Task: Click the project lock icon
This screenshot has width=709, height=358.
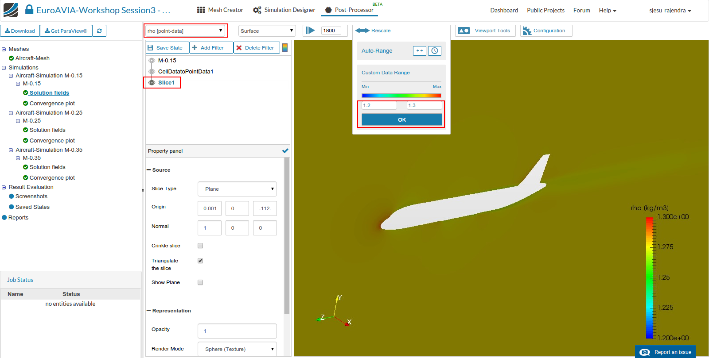Action: click(29, 10)
